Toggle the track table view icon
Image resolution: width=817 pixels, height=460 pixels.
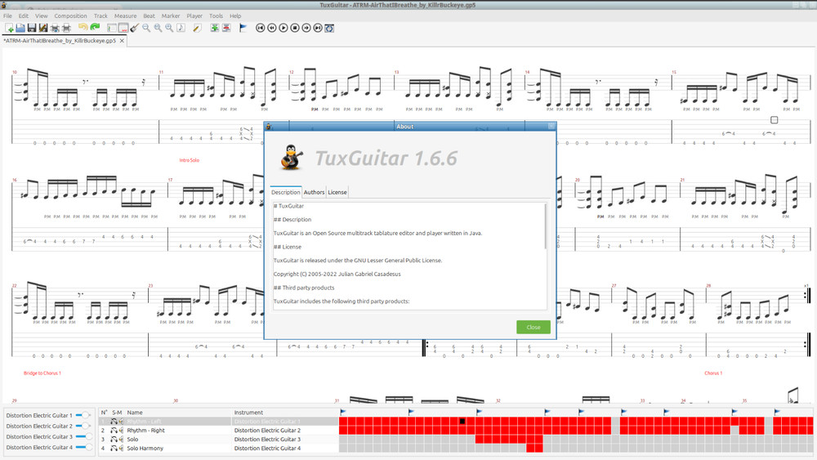coord(123,28)
